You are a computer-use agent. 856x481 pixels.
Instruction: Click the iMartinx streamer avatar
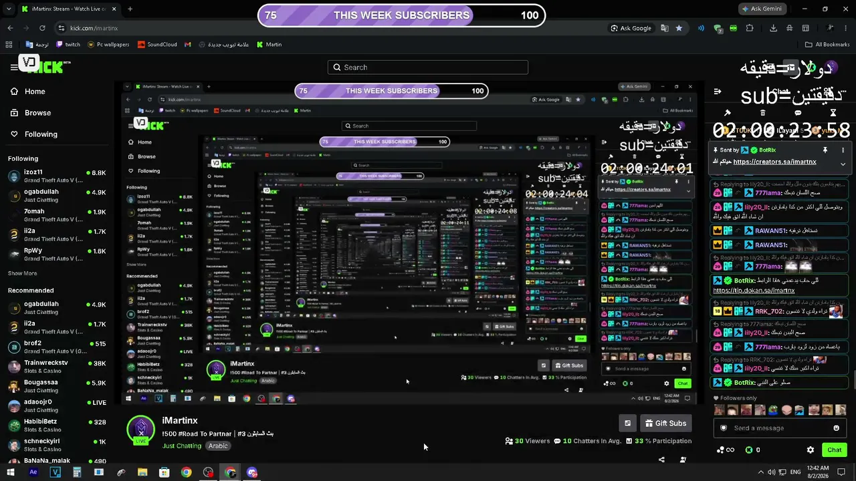(x=140, y=430)
